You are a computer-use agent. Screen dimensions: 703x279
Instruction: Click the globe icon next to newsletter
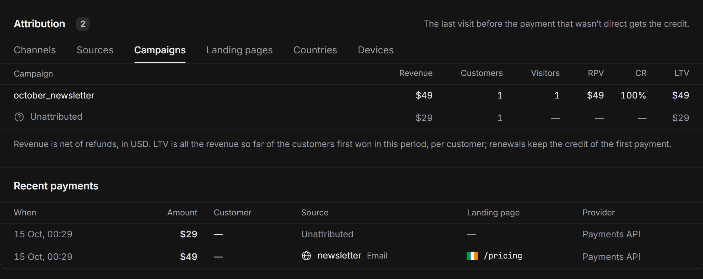click(306, 256)
